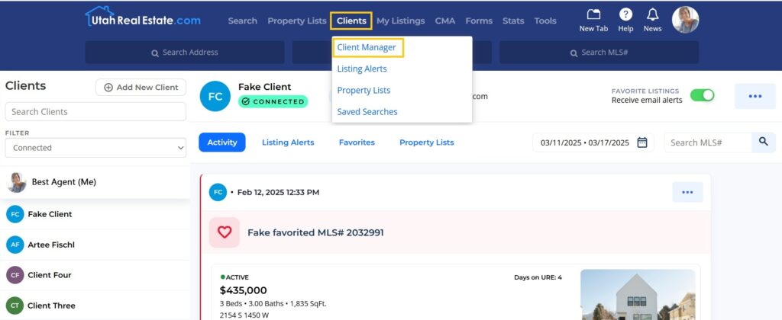Open the date range picker field
This screenshot has width=782, height=320.
(x=585, y=142)
